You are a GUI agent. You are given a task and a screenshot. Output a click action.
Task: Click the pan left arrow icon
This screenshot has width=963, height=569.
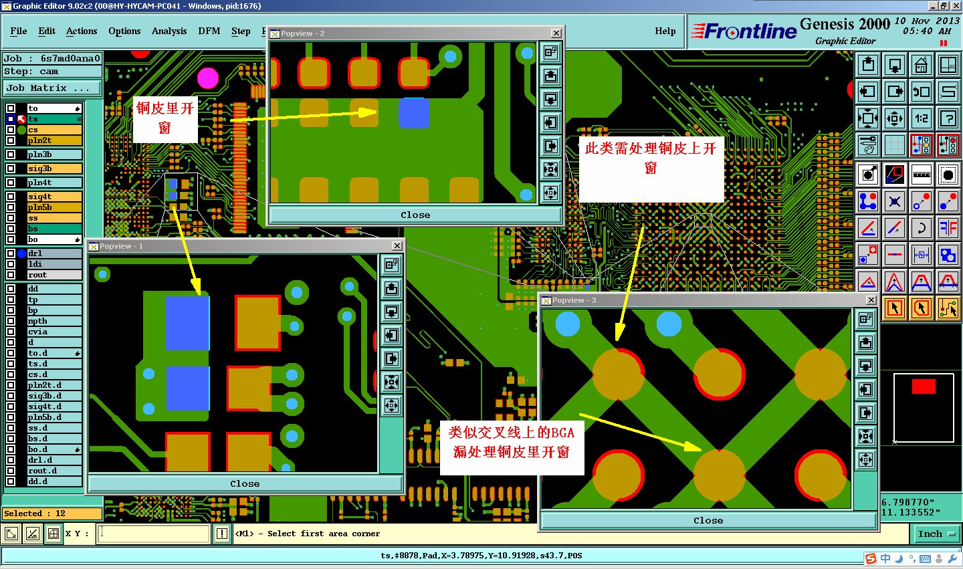pos(868,92)
